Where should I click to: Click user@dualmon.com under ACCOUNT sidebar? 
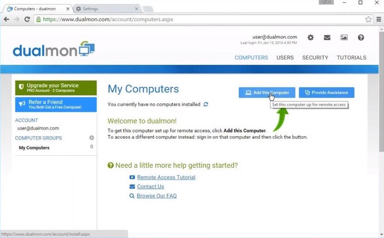38,128
